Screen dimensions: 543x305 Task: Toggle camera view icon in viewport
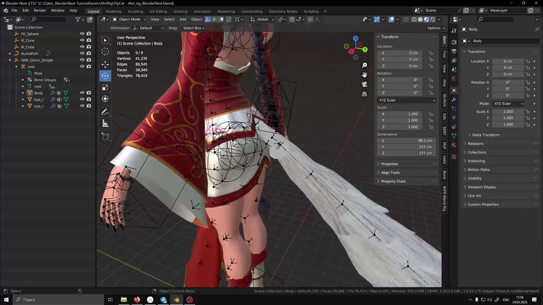(x=364, y=84)
